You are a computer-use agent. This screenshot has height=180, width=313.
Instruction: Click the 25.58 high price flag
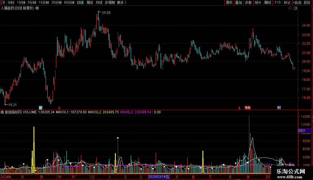[x=106, y=13]
